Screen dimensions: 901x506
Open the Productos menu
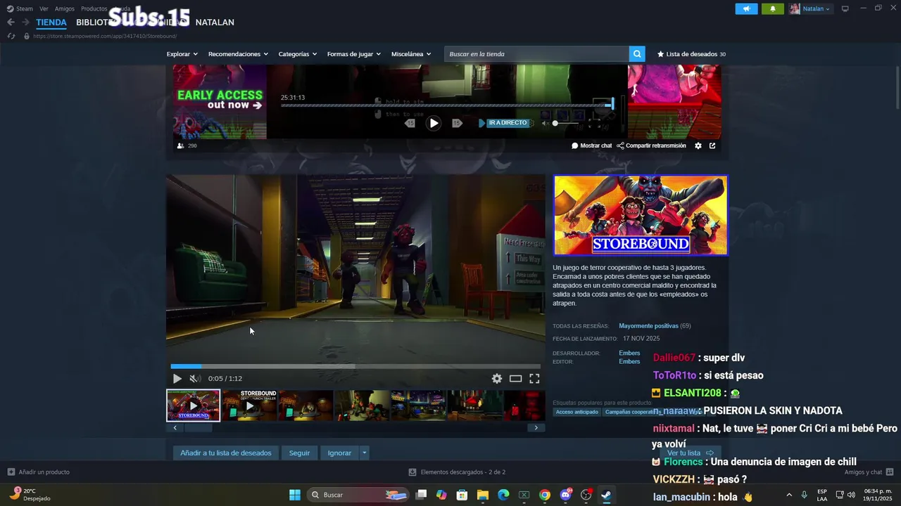[94, 8]
